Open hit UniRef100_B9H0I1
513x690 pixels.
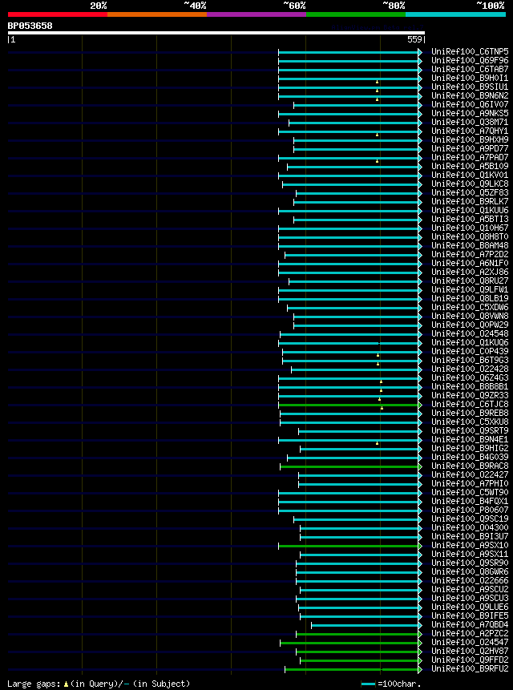pos(470,78)
